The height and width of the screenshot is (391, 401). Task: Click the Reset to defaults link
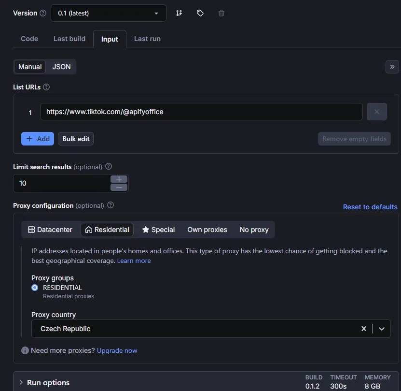370,207
